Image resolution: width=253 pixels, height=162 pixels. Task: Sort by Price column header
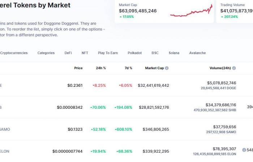[x=78, y=68]
